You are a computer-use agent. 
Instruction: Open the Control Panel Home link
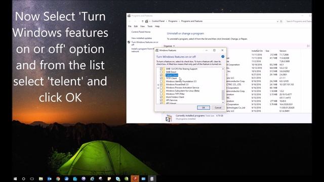(x=141, y=32)
